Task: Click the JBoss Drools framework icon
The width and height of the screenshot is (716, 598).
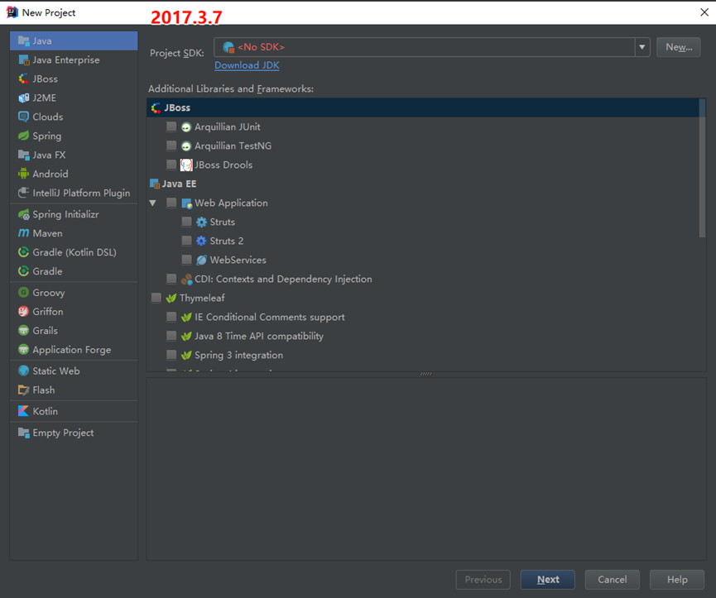Action: pos(186,165)
